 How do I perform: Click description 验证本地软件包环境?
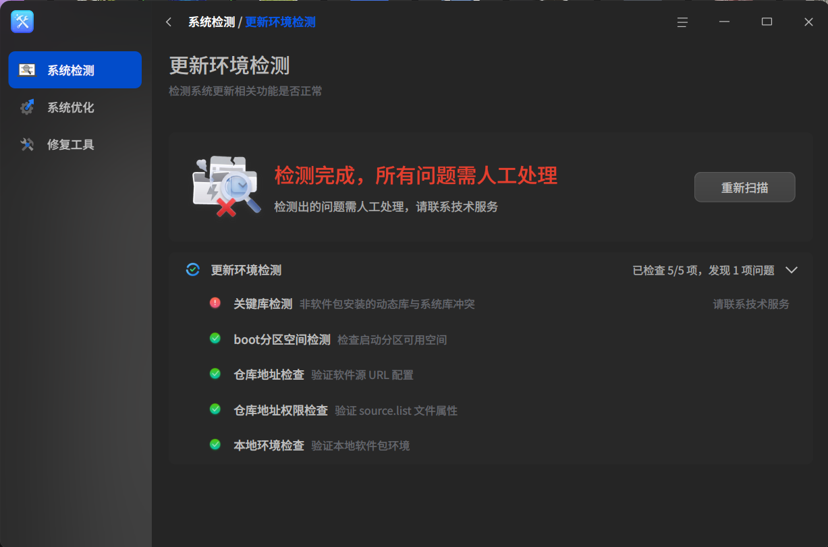point(360,446)
